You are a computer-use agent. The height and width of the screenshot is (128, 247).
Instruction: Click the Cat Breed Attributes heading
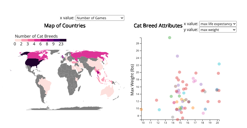pos(158,26)
